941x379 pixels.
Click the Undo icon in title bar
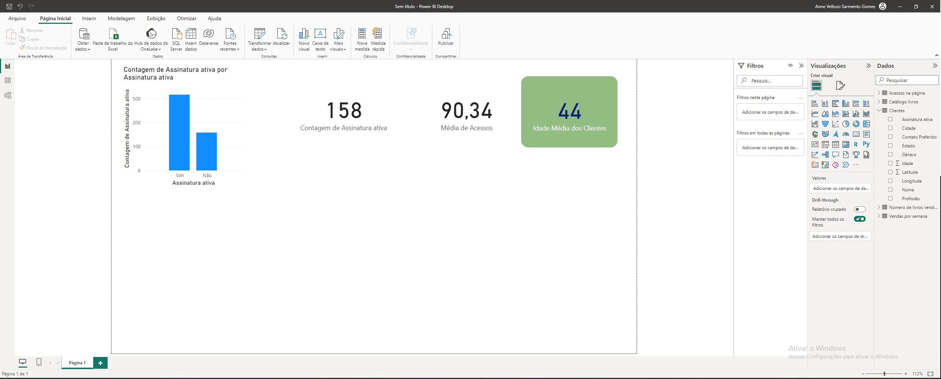pos(20,6)
